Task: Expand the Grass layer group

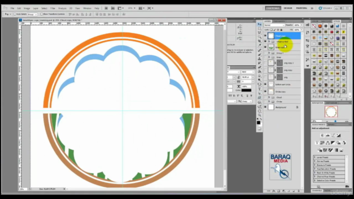Action: point(269,57)
